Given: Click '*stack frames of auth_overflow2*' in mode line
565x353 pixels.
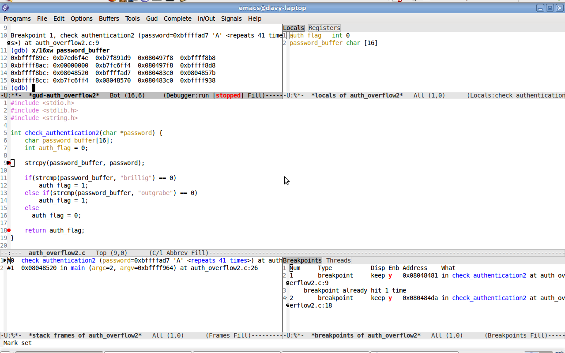Looking at the screenshot, I should tap(85, 335).
